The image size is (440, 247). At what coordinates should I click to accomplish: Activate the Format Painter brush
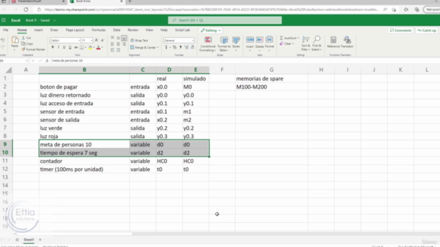click(x=23, y=49)
